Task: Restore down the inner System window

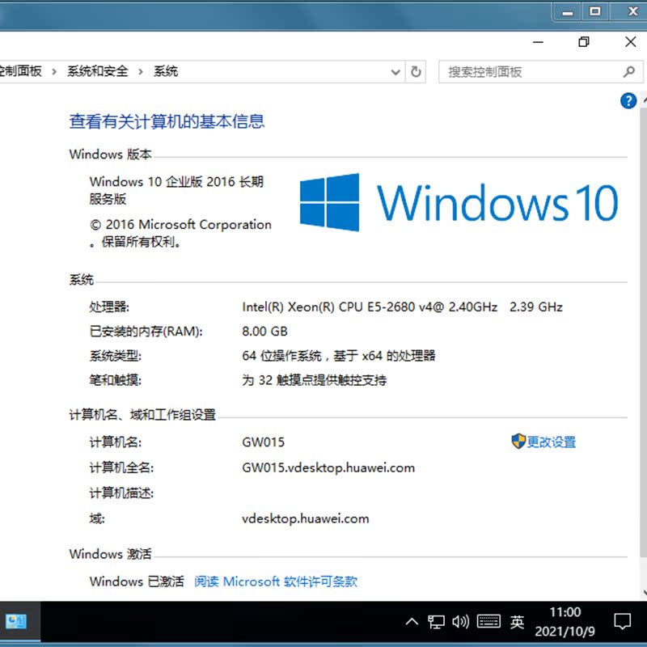Action: (584, 42)
